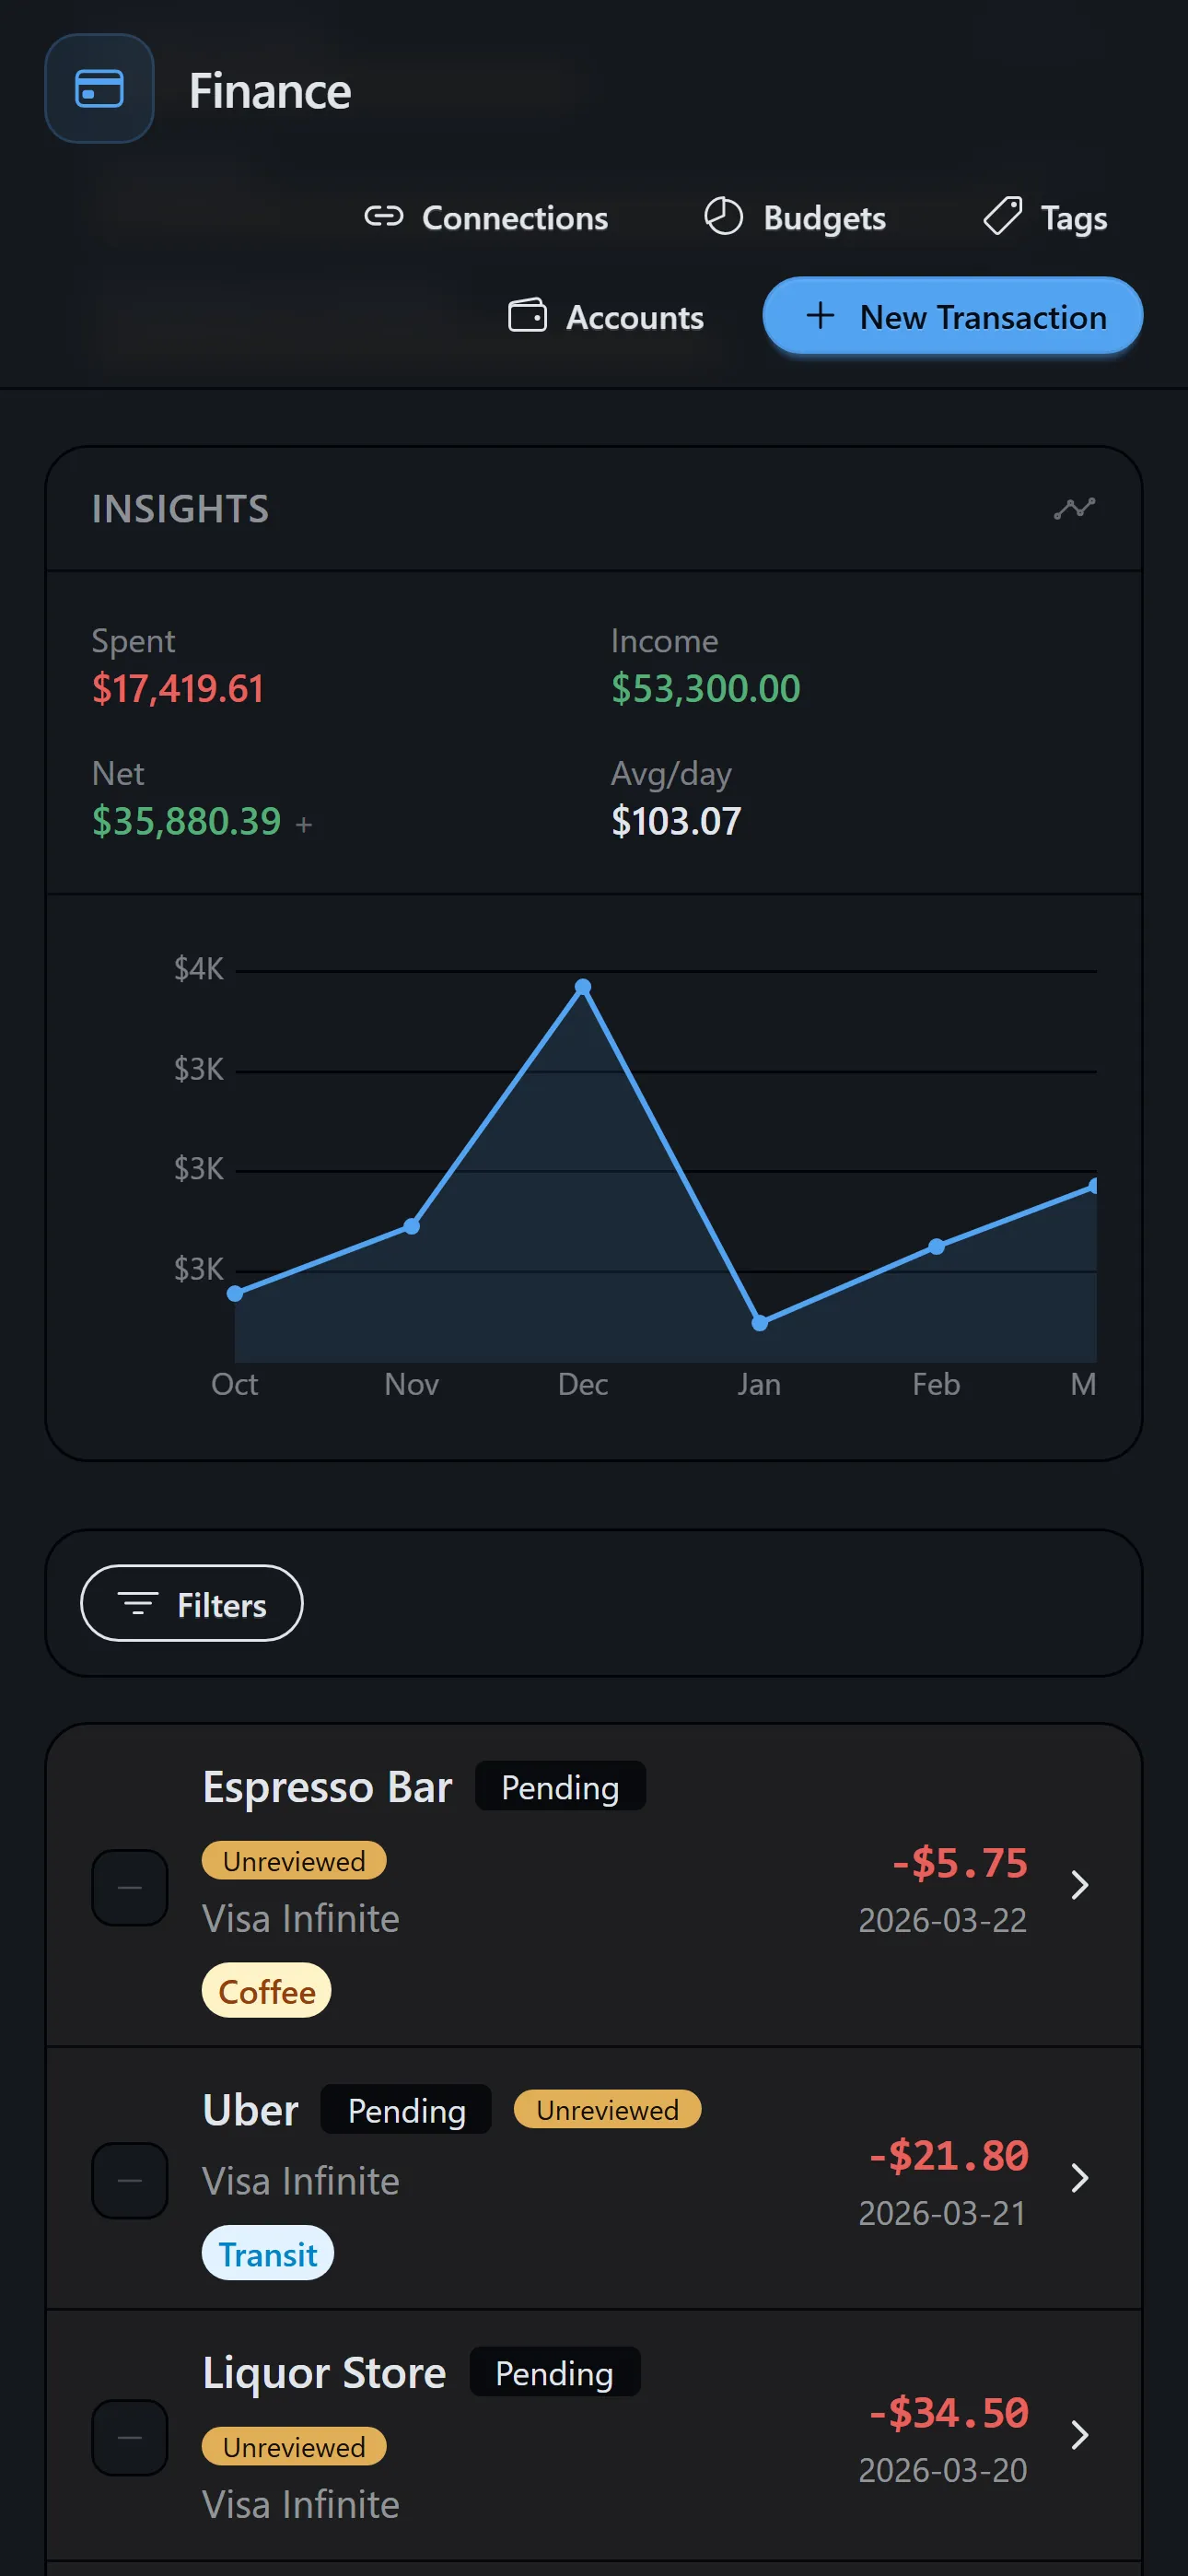This screenshot has width=1188, height=2576.
Task: Click the plus icon on New Transaction
Action: click(819, 315)
